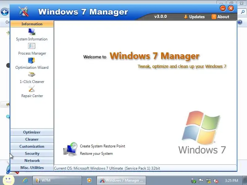Image resolution: width=247 pixels, height=185 pixels.
Task: Click the Current OS status bar text
Action: [107, 168]
